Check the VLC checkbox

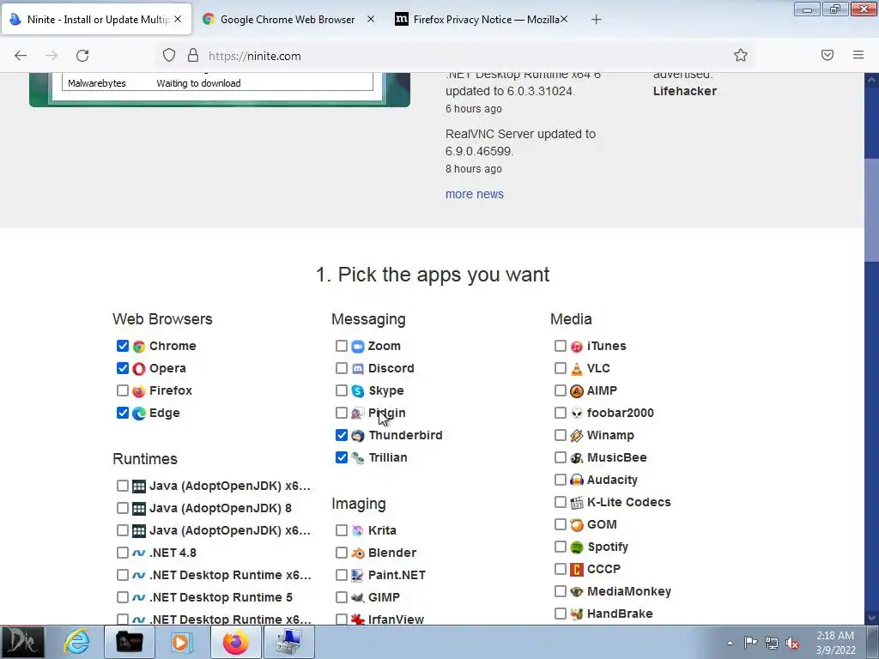pos(560,368)
